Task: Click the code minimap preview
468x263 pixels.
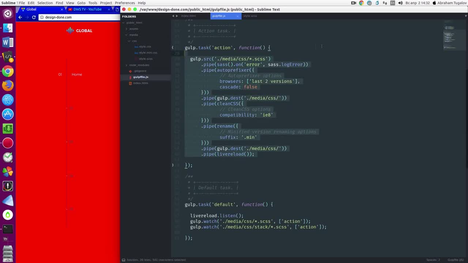Action: 449,37
